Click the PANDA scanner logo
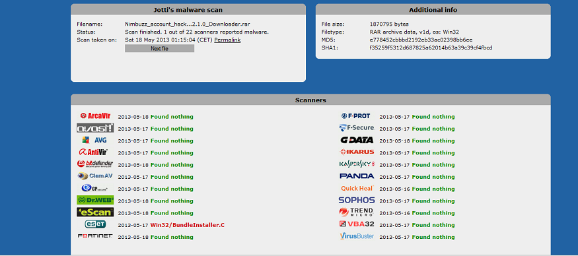The height and width of the screenshot is (256, 578). (357, 176)
